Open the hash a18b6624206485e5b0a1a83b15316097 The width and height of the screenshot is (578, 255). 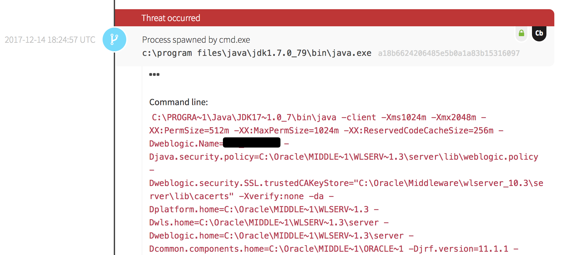(x=449, y=53)
